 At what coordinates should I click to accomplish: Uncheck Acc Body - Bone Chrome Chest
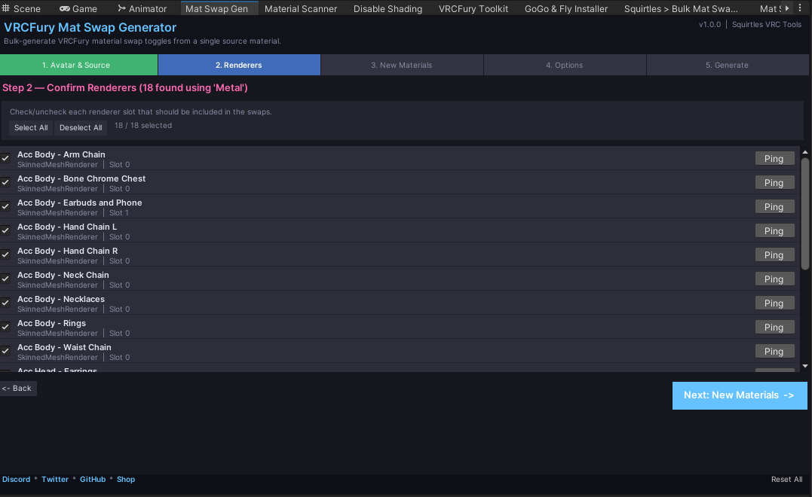(5, 182)
